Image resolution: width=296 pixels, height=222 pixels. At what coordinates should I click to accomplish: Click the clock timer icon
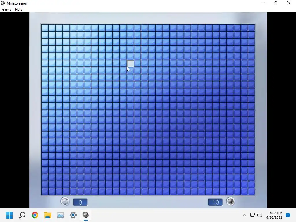click(x=65, y=201)
